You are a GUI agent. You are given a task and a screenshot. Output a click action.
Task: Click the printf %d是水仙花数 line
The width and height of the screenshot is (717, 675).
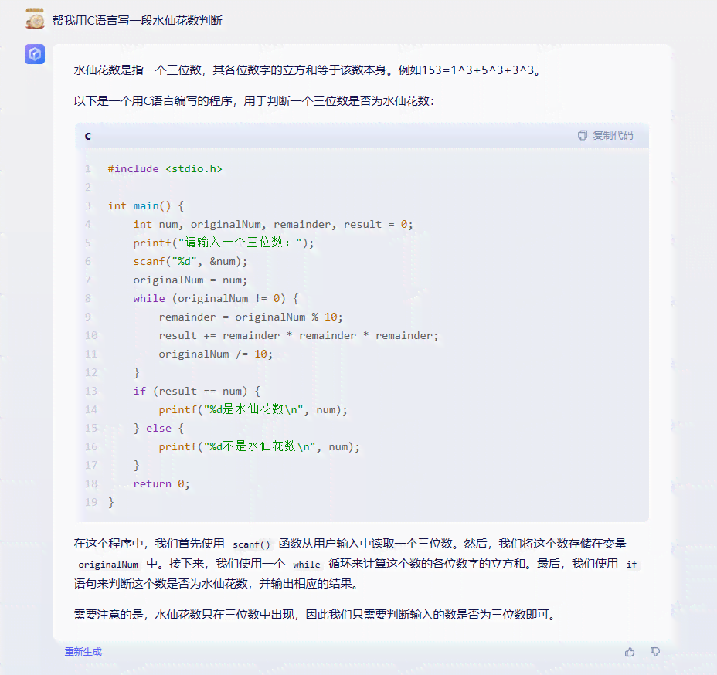coord(253,409)
